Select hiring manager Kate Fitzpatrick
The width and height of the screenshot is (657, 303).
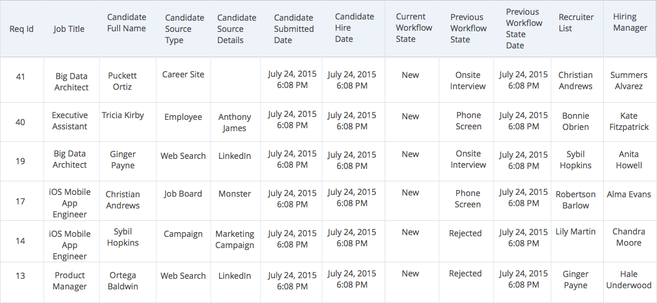coord(629,121)
